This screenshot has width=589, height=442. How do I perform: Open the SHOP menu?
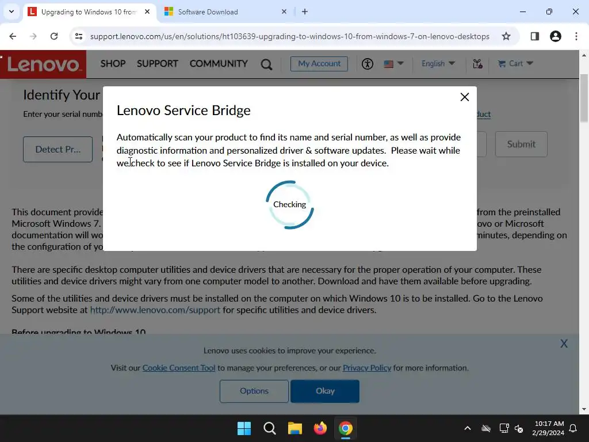coord(113,63)
